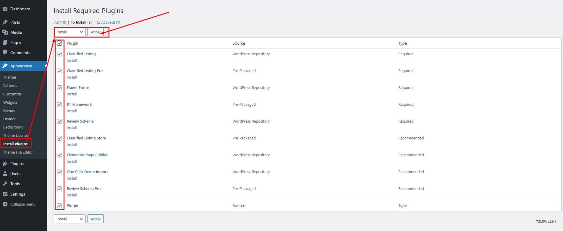The width and height of the screenshot is (563, 231).
Task: Open Widgets in Appearance submenu
Action: (x=10, y=102)
